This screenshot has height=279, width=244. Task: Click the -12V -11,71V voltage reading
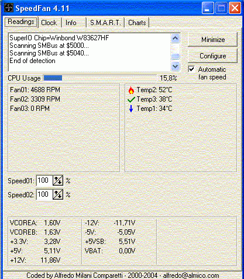[x=110, y=223]
